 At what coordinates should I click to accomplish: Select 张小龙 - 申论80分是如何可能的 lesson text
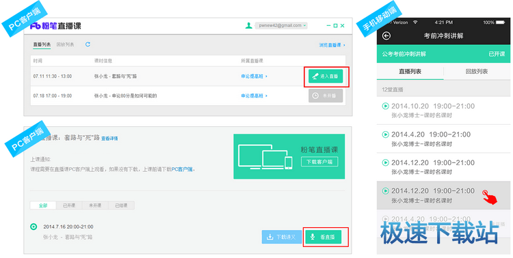(126, 96)
